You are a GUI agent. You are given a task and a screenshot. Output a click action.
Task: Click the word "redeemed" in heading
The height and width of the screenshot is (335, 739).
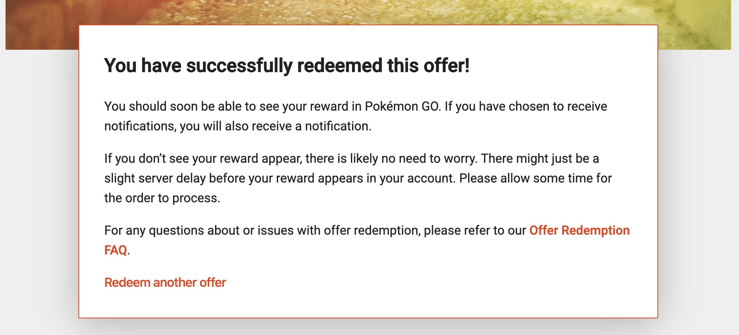pyautogui.click(x=340, y=66)
